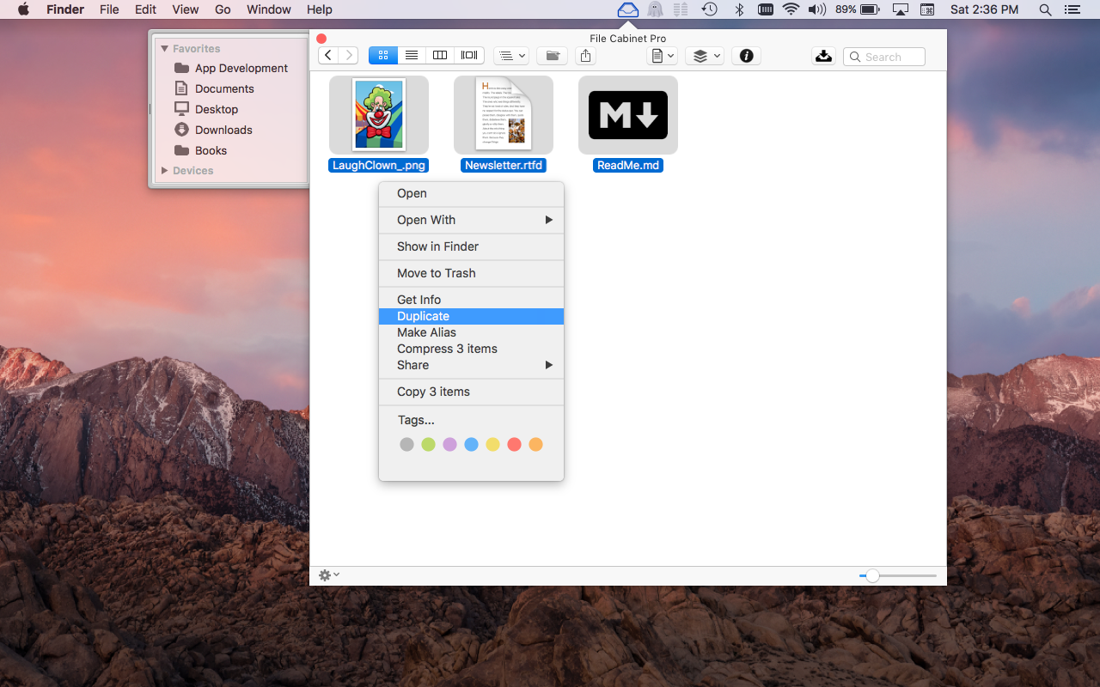
Task: Open the View menu
Action: [x=185, y=9]
